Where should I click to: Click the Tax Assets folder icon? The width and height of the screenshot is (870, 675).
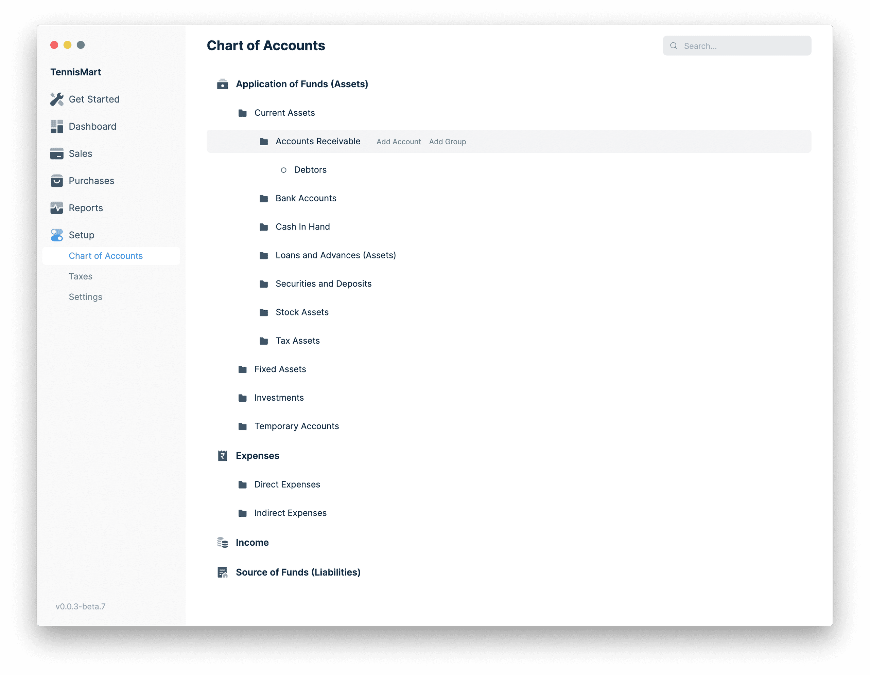pos(263,341)
